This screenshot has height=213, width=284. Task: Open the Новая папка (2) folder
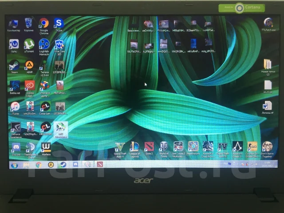coord(268,67)
